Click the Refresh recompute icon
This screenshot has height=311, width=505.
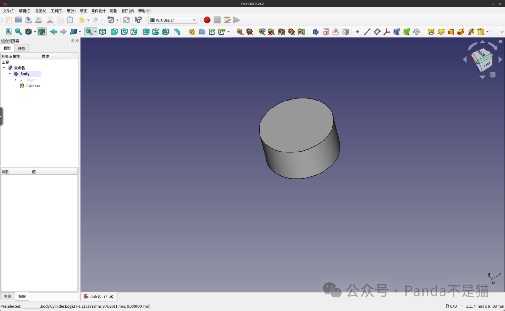click(x=126, y=20)
